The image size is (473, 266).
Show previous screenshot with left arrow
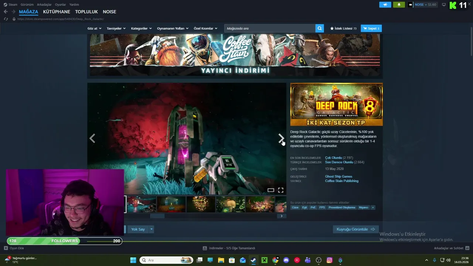tap(92, 138)
